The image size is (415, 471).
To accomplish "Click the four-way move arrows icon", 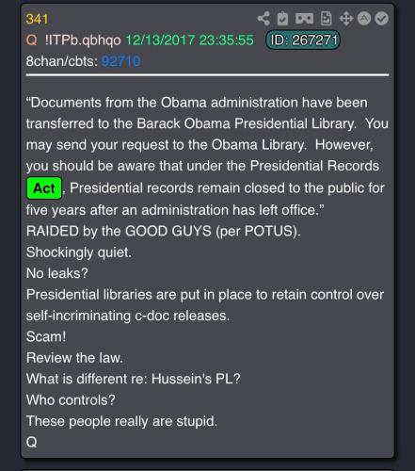I will click(346, 19).
